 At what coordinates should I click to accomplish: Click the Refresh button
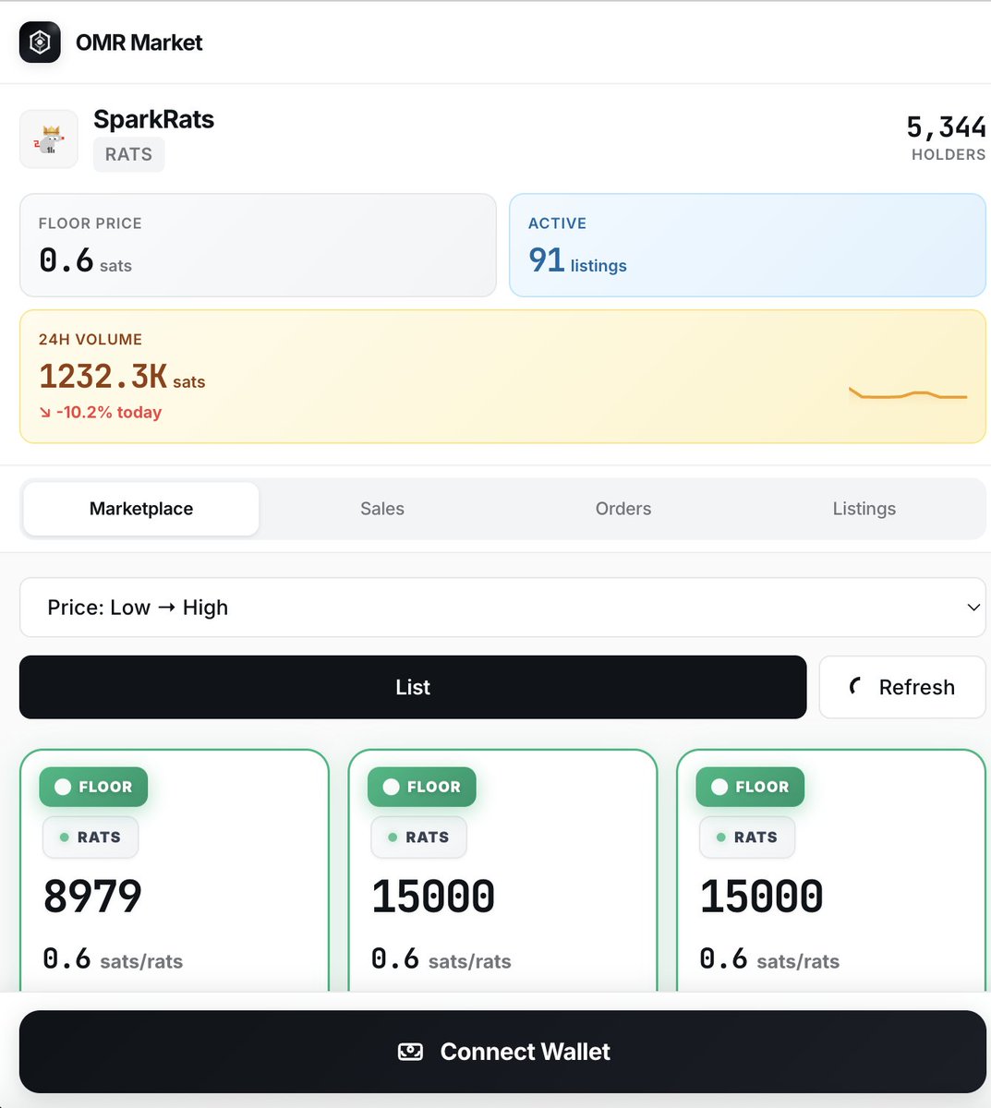point(902,687)
